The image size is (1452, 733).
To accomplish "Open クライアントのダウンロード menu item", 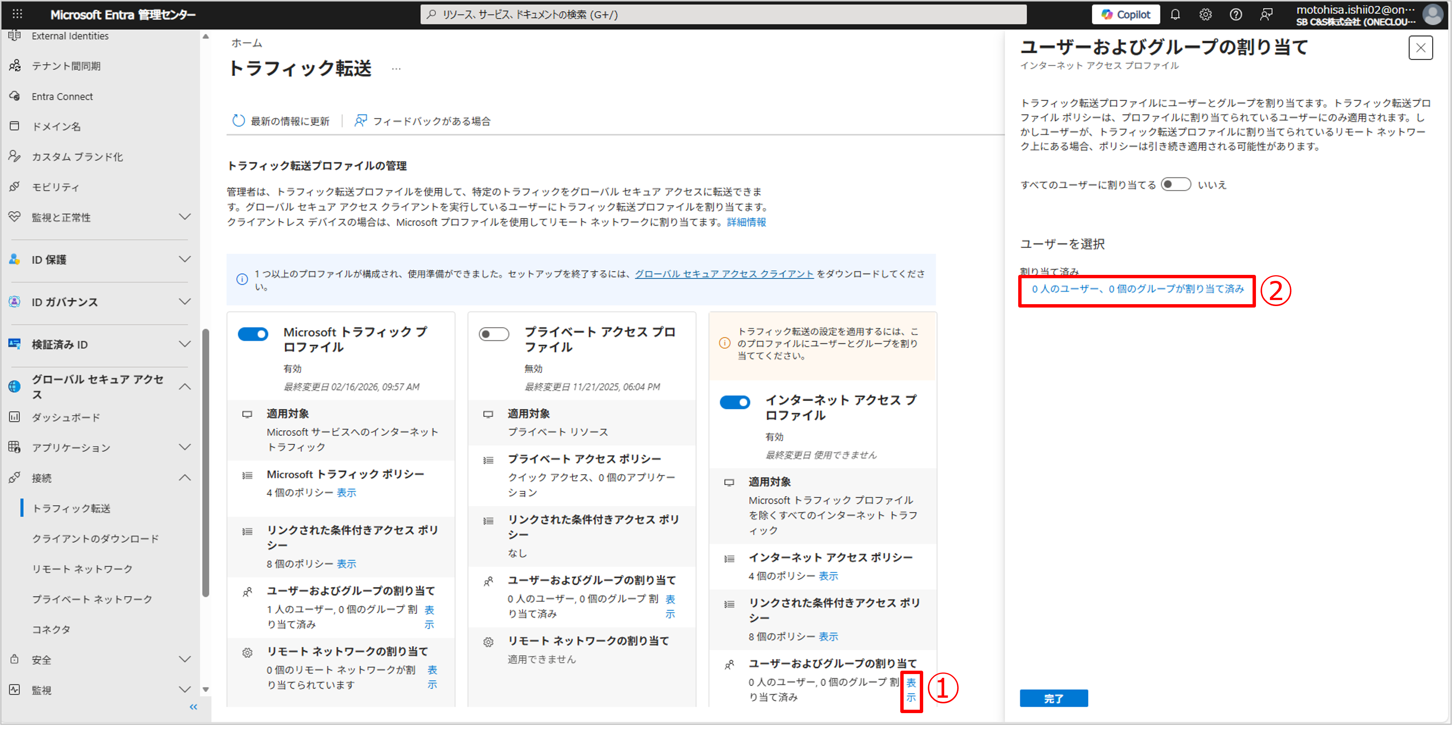I will (x=95, y=538).
